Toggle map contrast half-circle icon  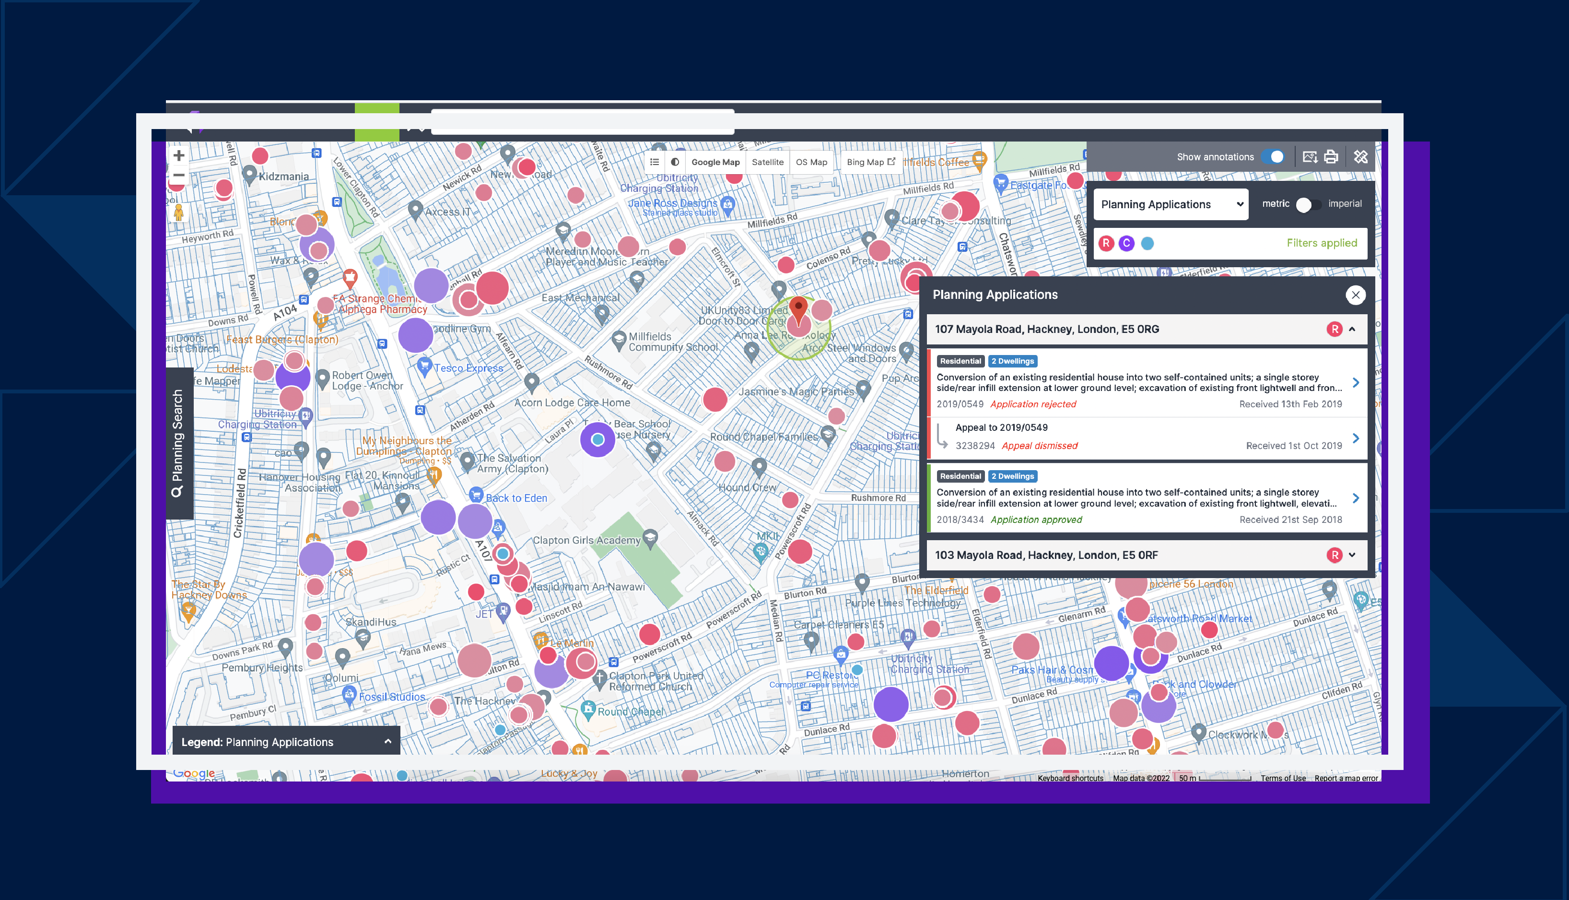[x=675, y=162]
